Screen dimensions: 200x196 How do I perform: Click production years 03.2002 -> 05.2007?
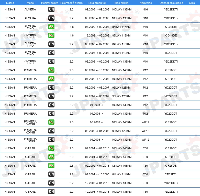[x=97, y=88]
